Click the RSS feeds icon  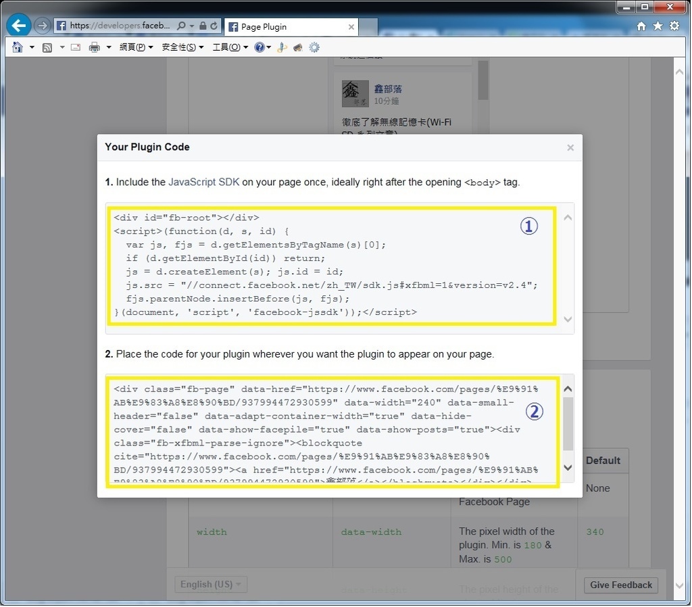[47, 47]
